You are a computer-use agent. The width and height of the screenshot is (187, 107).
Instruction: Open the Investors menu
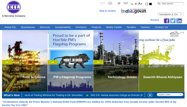[x=81, y=27]
